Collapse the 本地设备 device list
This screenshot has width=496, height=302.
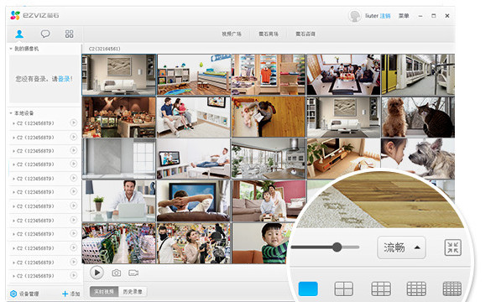coord(11,113)
